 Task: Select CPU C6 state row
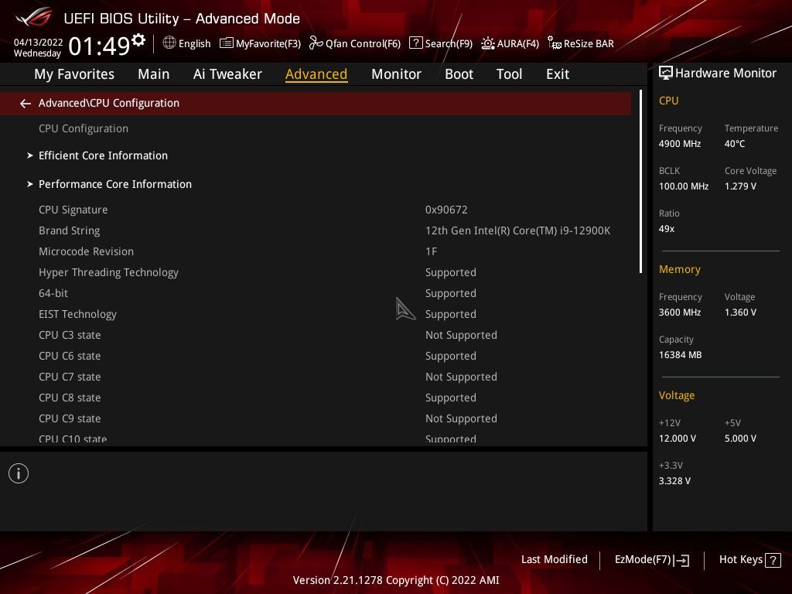[316, 356]
